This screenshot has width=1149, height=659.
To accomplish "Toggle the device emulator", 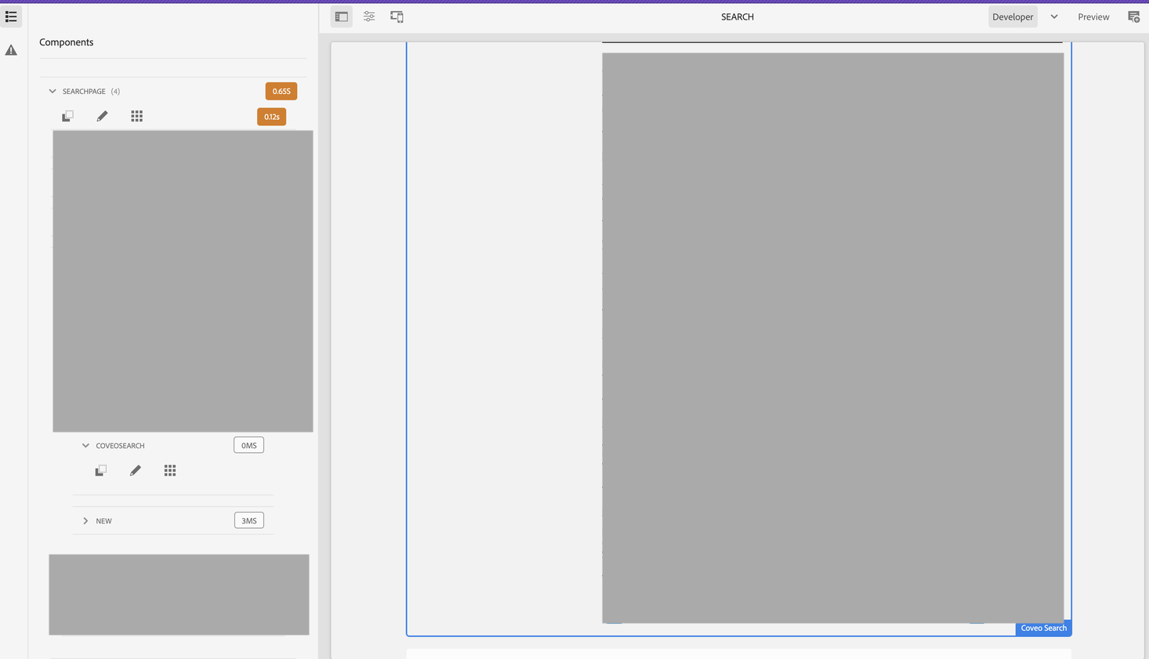I will pyautogui.click(x=397, y=16).
